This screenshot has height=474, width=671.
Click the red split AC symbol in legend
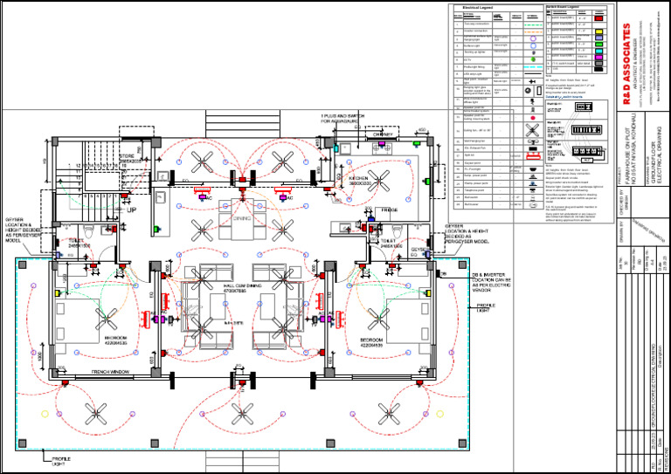click(533, 155)
